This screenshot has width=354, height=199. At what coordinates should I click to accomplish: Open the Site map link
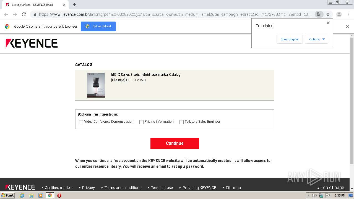click(x=233, y=188)
